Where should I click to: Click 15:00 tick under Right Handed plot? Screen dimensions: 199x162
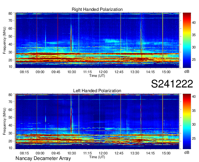pos(166,72)
